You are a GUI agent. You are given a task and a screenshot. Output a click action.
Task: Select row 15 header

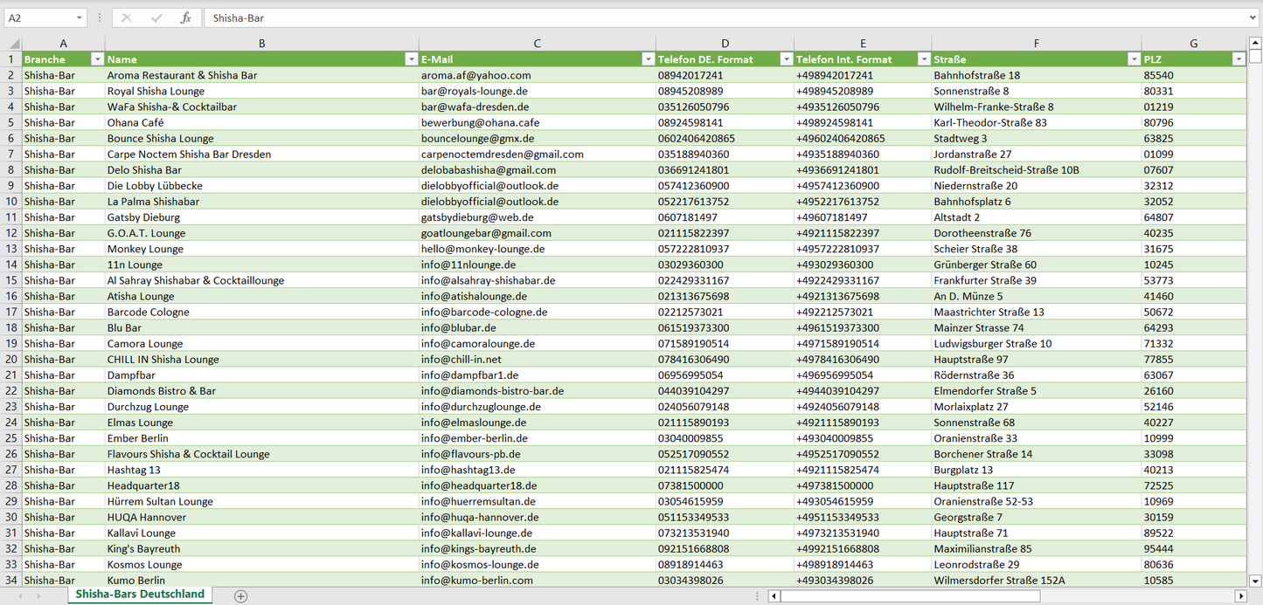click(x=11, y=280)
